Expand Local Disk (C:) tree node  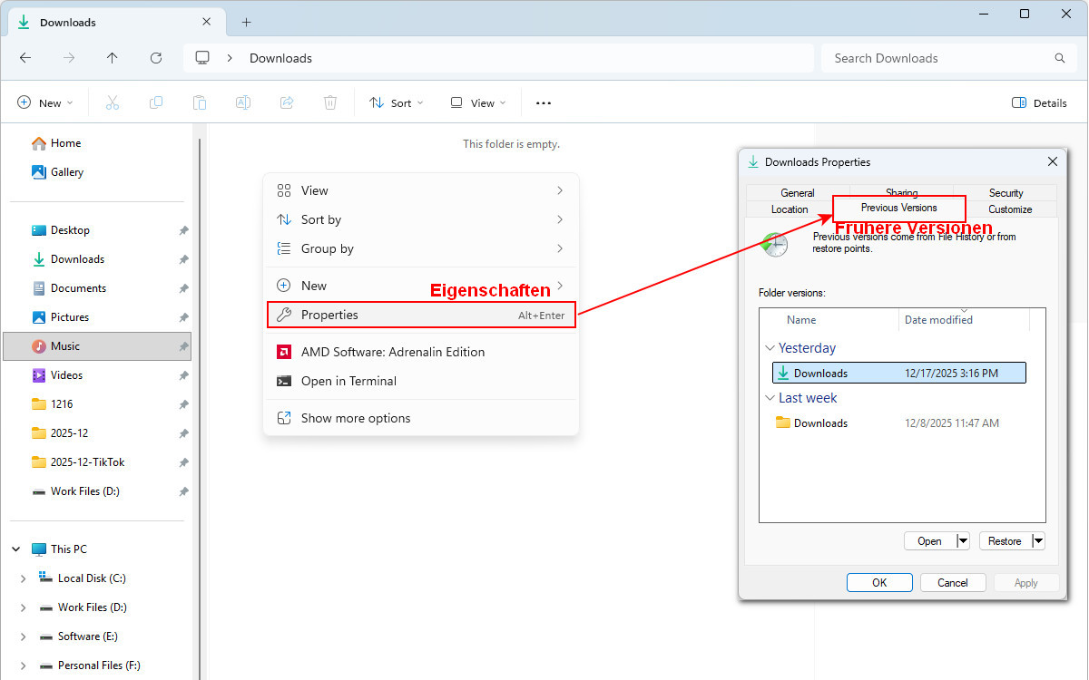(x=24, y=578)
